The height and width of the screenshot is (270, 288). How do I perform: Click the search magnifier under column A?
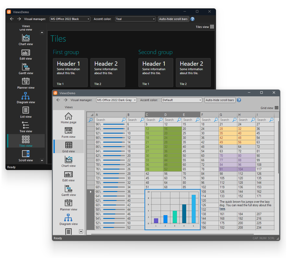tap(124, 120)
